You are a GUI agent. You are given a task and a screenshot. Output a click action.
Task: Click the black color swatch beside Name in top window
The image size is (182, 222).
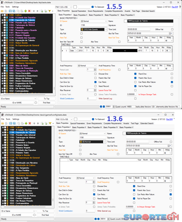click(125, 21)
